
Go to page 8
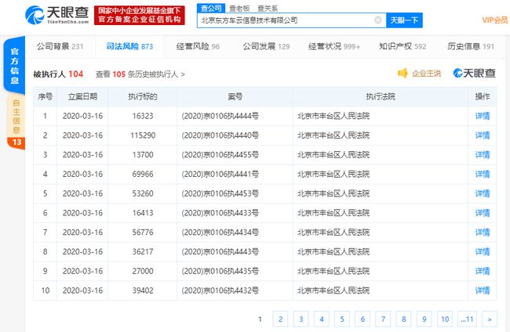coord(403,319)
